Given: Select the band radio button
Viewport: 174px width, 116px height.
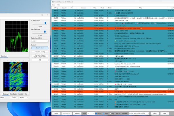Looking at the screenshot, I should (x=104, y=113).
